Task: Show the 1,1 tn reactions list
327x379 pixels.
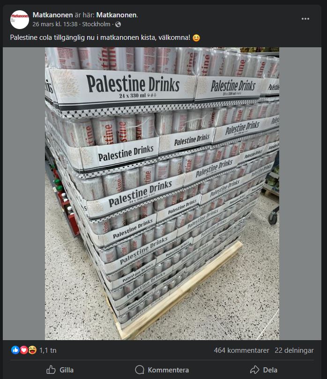Action: pyautogui.click(x=48, y=350)
